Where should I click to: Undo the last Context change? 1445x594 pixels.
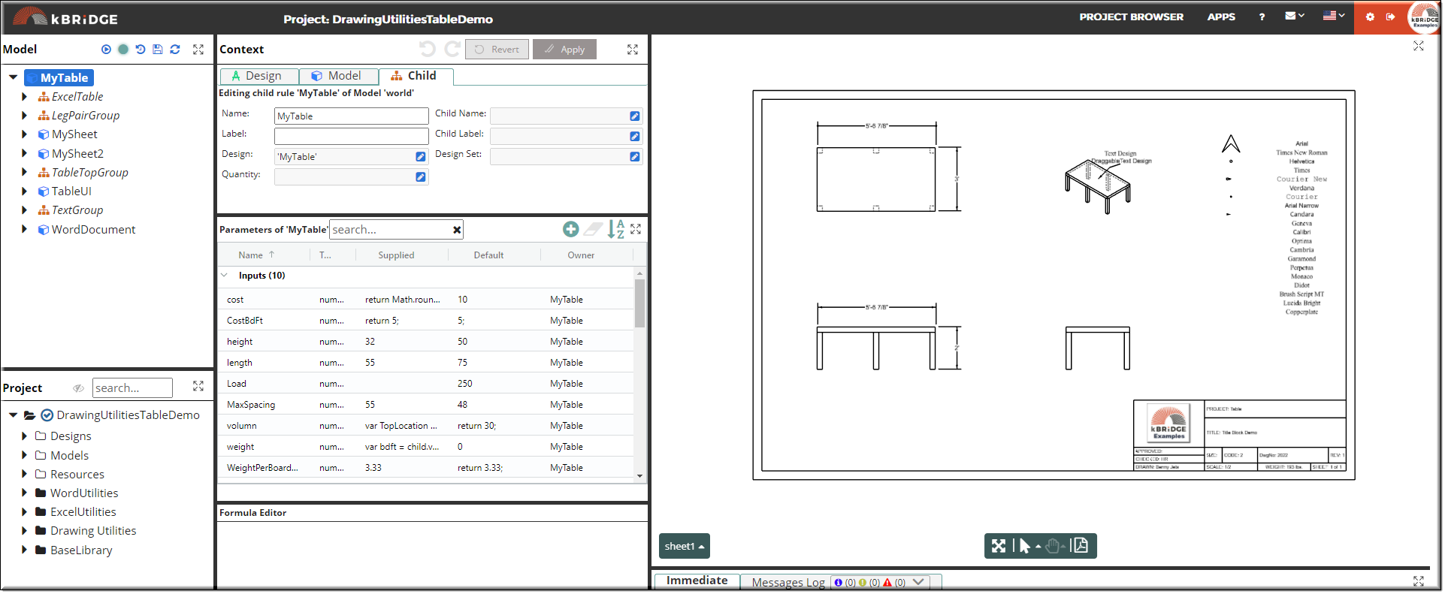428,50
